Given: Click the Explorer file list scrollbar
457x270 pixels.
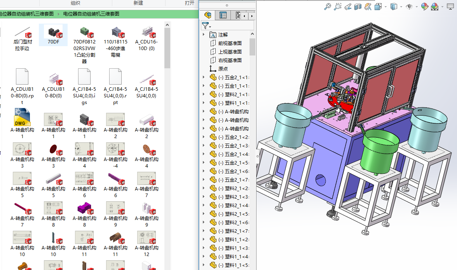Looking at the screenshot, I should pos(167,48).
